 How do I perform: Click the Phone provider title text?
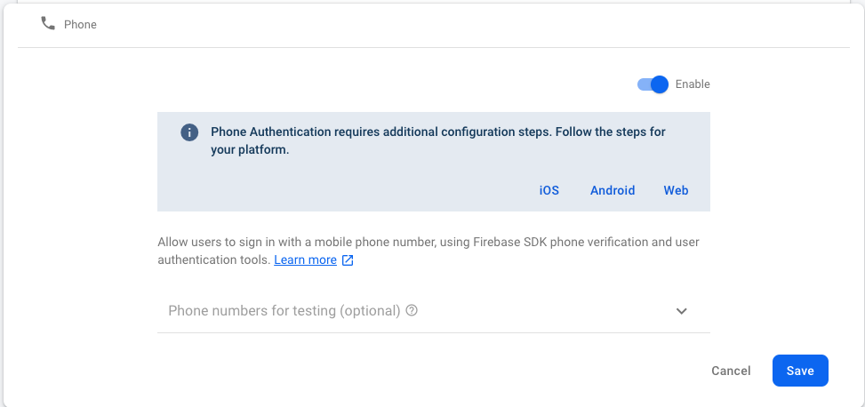tap(80, 24)
